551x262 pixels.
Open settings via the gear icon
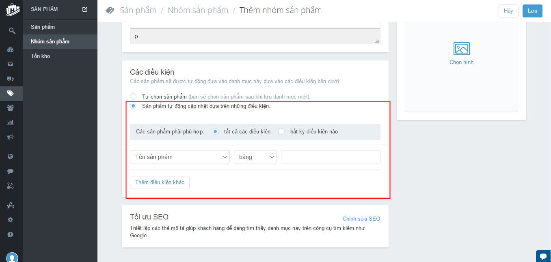pyautogui.click(x=11, y=220)
